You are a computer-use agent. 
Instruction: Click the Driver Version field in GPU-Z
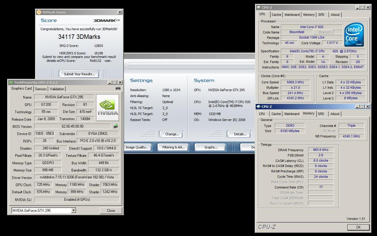point(77,177)
